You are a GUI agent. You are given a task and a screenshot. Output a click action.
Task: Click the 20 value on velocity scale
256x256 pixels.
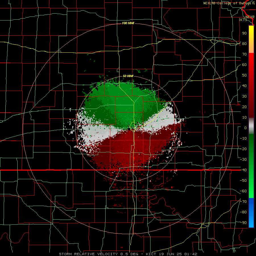[244, 107]
